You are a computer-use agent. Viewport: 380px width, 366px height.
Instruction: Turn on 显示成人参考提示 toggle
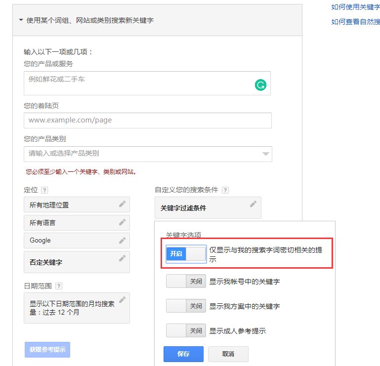tap(186, 330)
